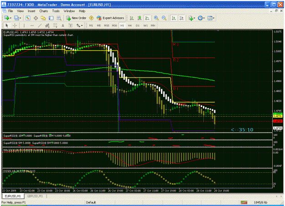Launch the MetaEditor yellow diamond icon

(x=91, y=18)
